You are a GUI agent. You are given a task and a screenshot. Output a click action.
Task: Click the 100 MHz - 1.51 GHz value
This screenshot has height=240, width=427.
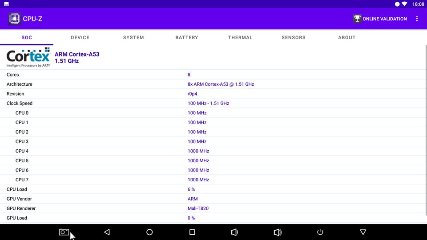208,103
